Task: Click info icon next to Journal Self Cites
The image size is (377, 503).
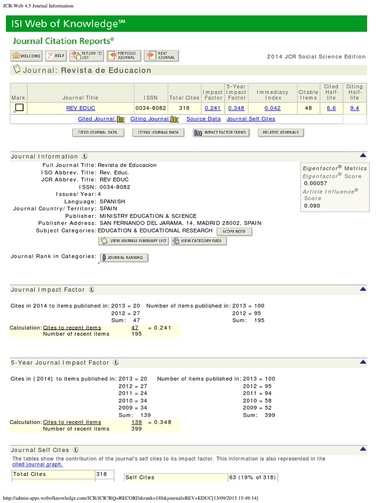Action: pos(76,450)
